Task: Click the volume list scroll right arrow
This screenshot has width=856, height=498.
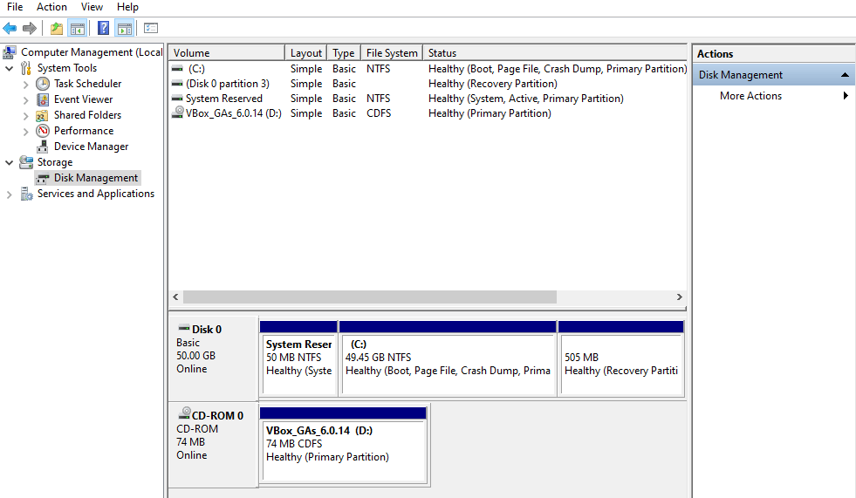Action: click(x=679, y=297)
